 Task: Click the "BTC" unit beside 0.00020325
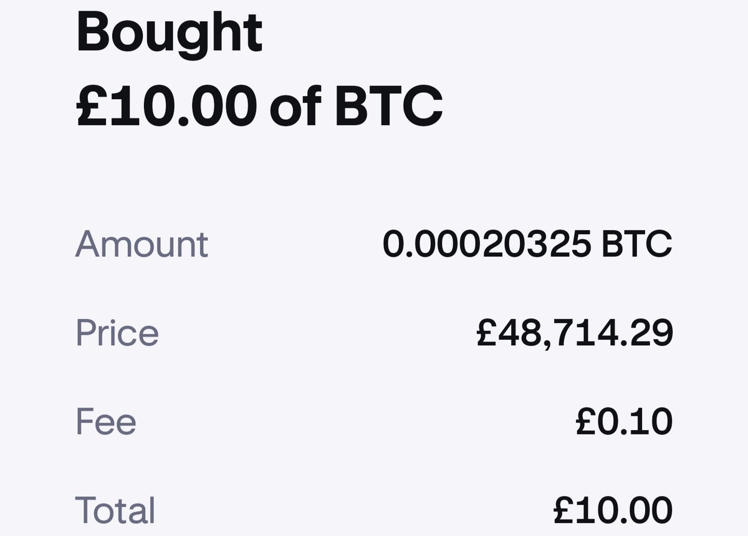pyautogui.click(x=637, y=244)
